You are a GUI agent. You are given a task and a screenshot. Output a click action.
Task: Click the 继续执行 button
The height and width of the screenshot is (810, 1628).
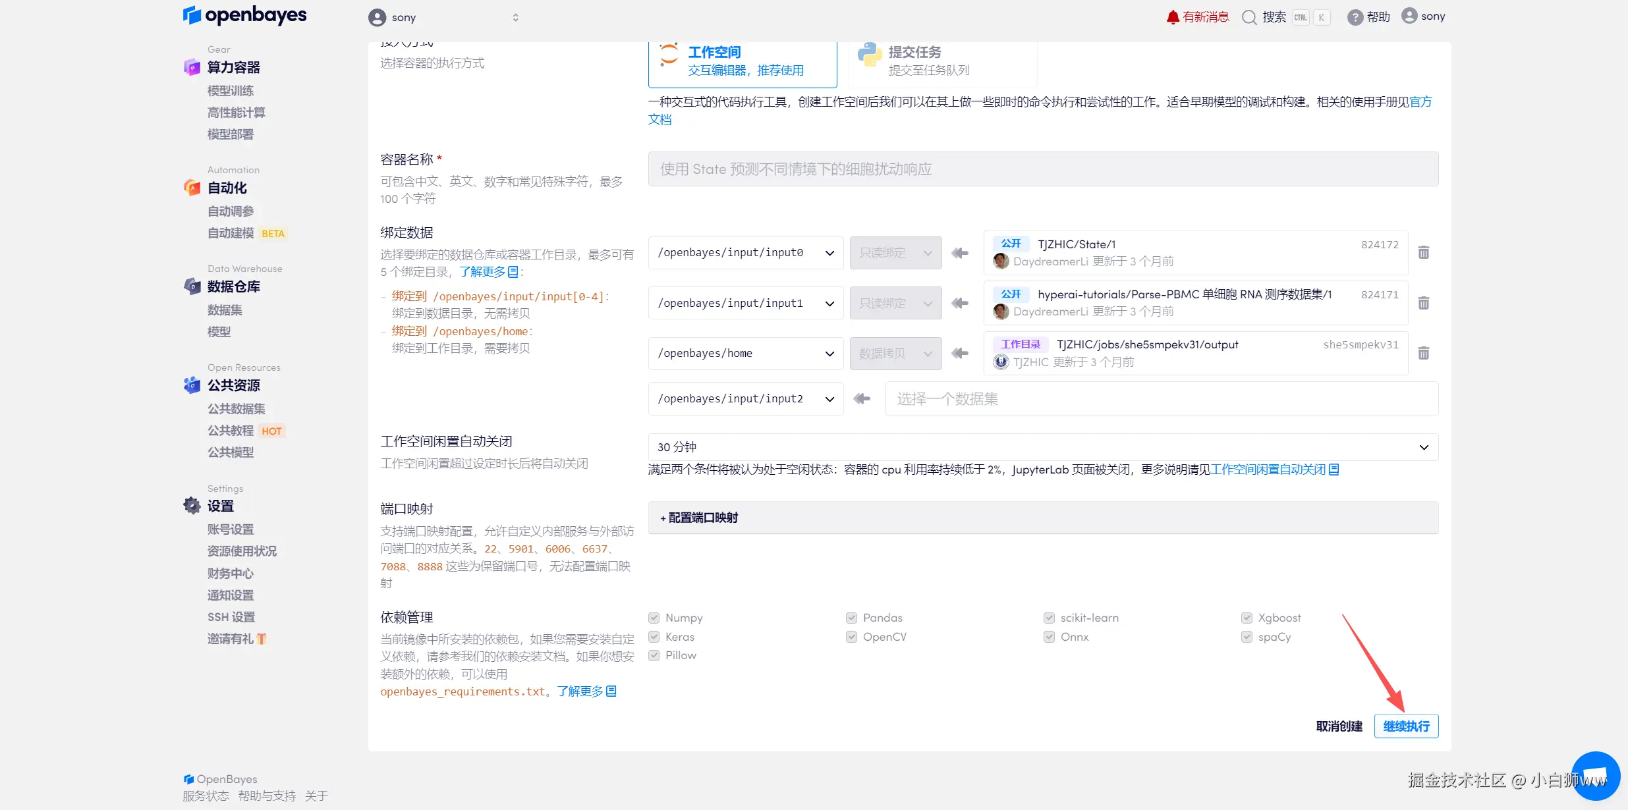pos(1406,726)
